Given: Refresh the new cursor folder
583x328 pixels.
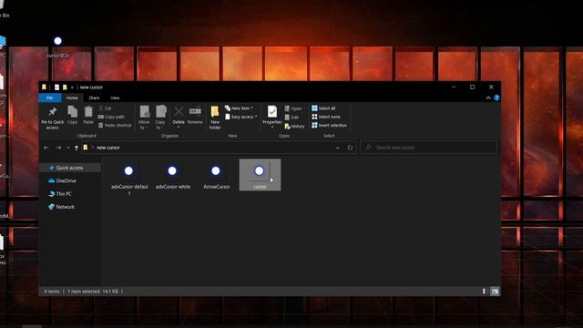Looking at the screenshot, I should [x=350, y=148].
